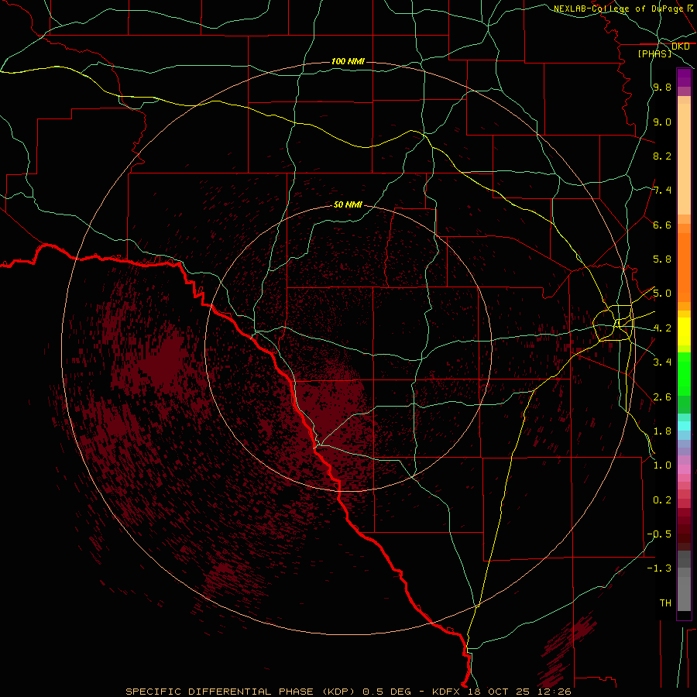Pick the pink segment of color bar
The width and height of the screenshot is (697, 697).
click(684, 469)
